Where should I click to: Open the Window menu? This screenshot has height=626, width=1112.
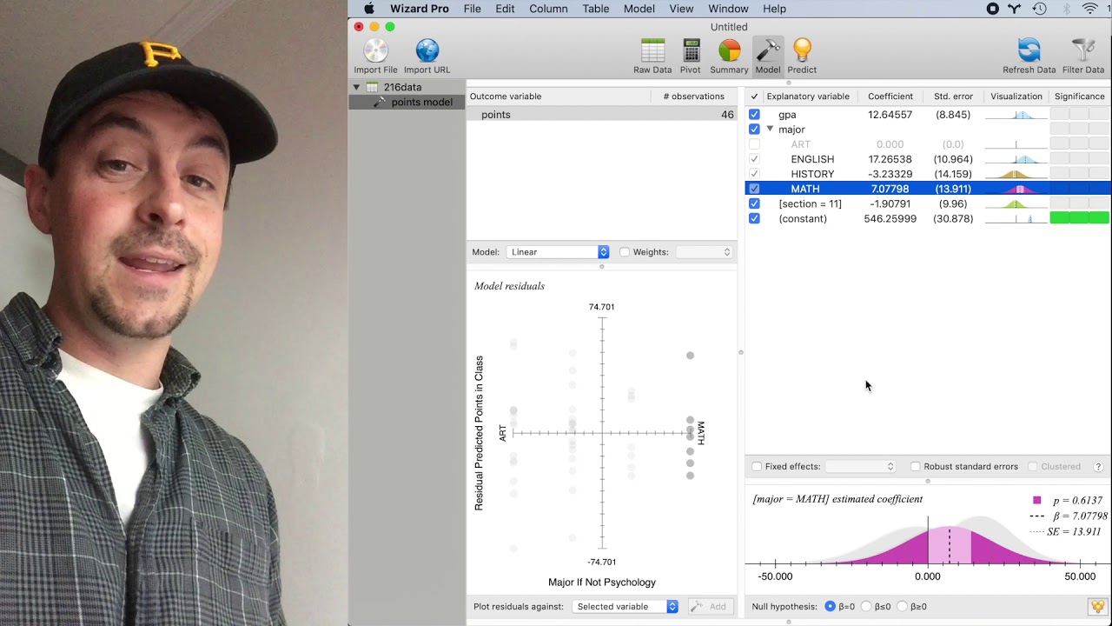[x=728, y=9]
